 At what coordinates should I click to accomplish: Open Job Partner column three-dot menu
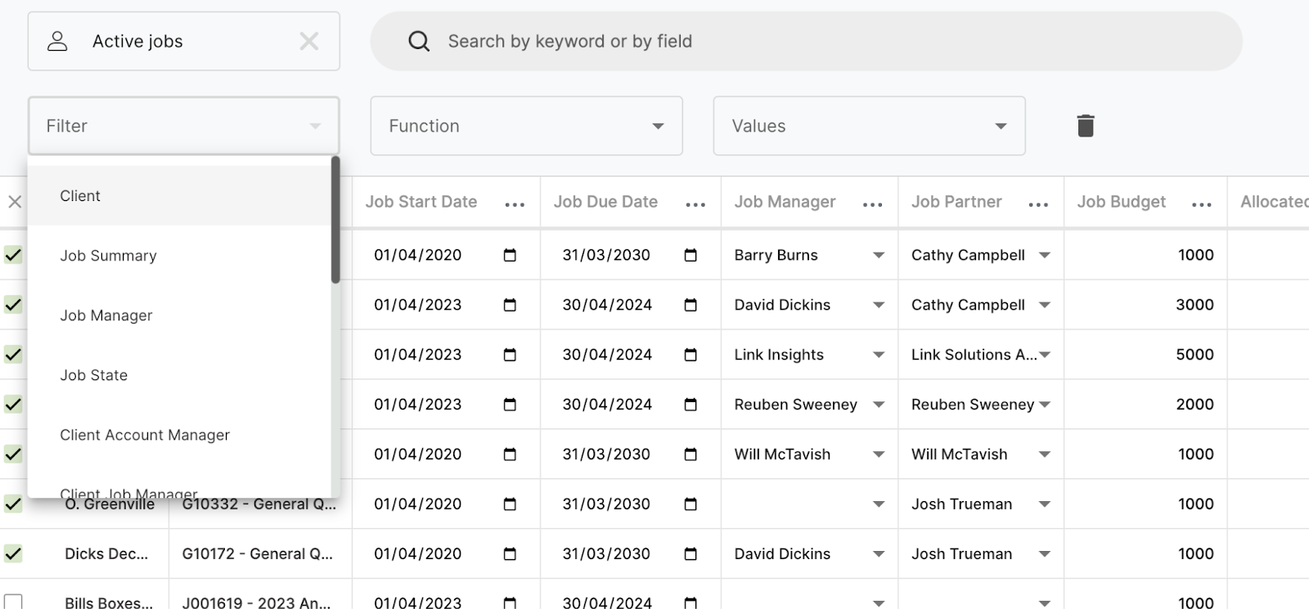click(1038, 204)
